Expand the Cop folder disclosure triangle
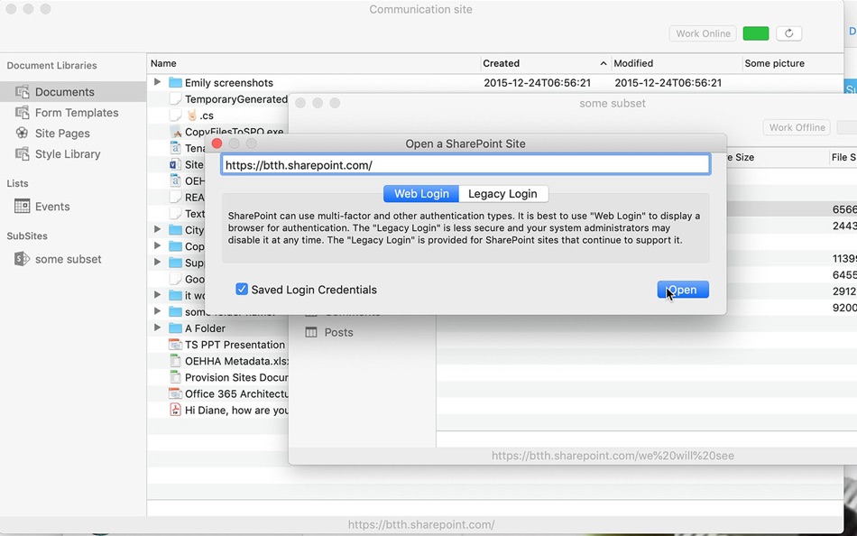This screenshot has width=857, height=536. 157,245
